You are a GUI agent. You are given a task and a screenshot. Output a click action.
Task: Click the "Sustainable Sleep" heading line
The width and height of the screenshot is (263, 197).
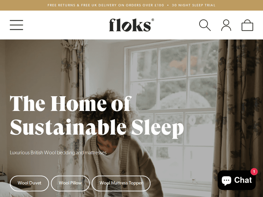(x=97, y=128)
